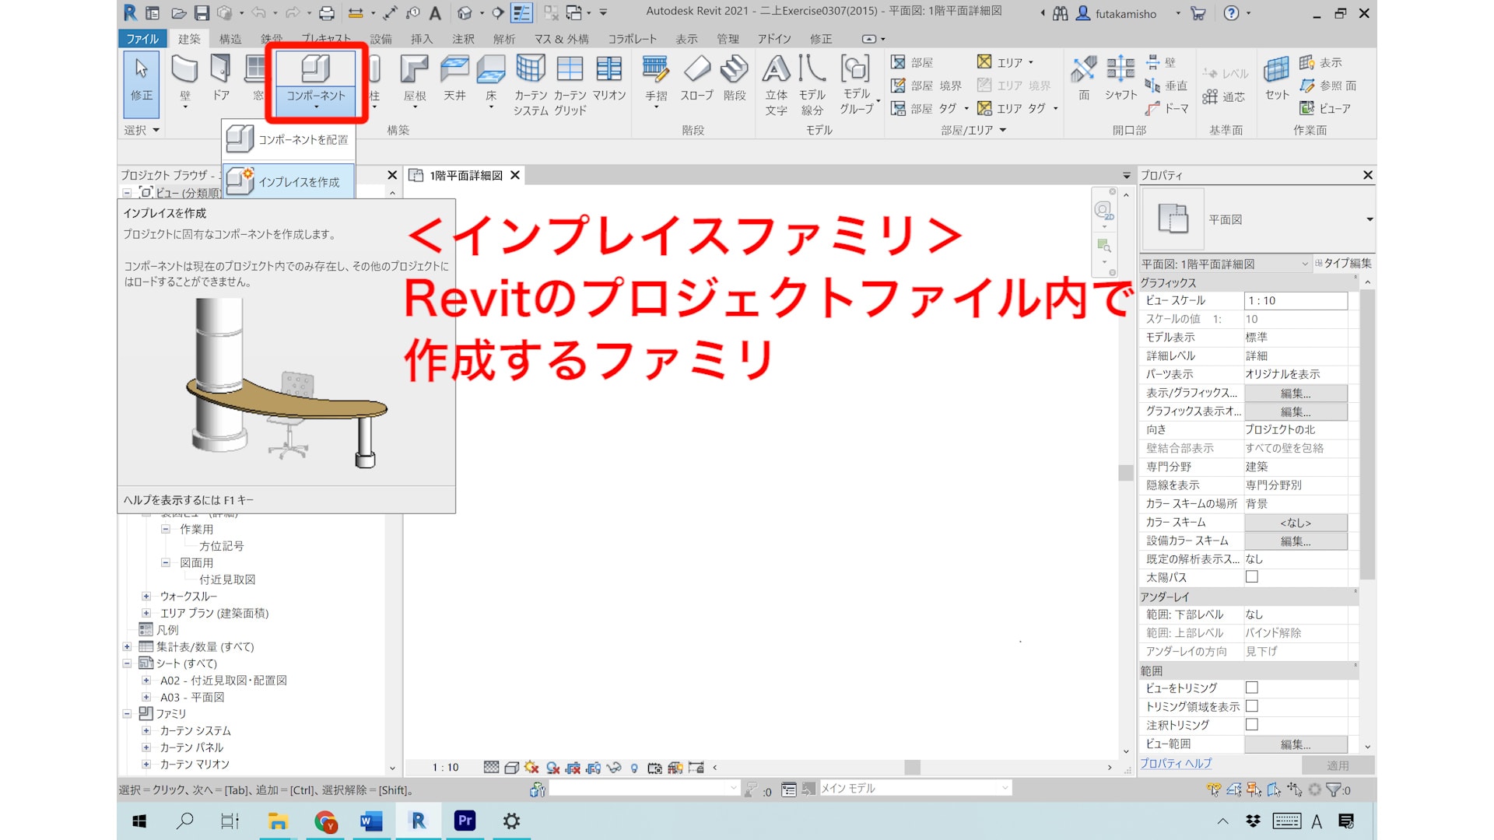Open the プロパティ ヘルプ link

[x=1175, y=764]
